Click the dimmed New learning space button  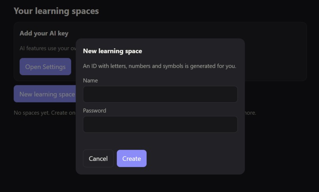click(x=45, y=94)
